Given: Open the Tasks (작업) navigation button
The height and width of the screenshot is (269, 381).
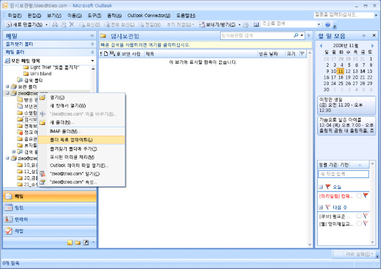Looking at the screenshot, I should 49,231.
